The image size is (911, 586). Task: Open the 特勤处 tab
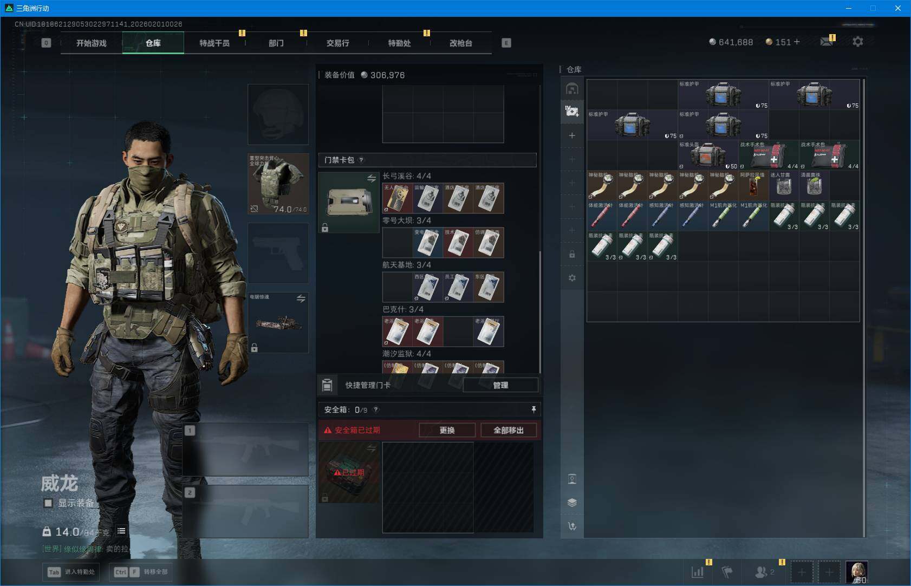coord(399,43)
